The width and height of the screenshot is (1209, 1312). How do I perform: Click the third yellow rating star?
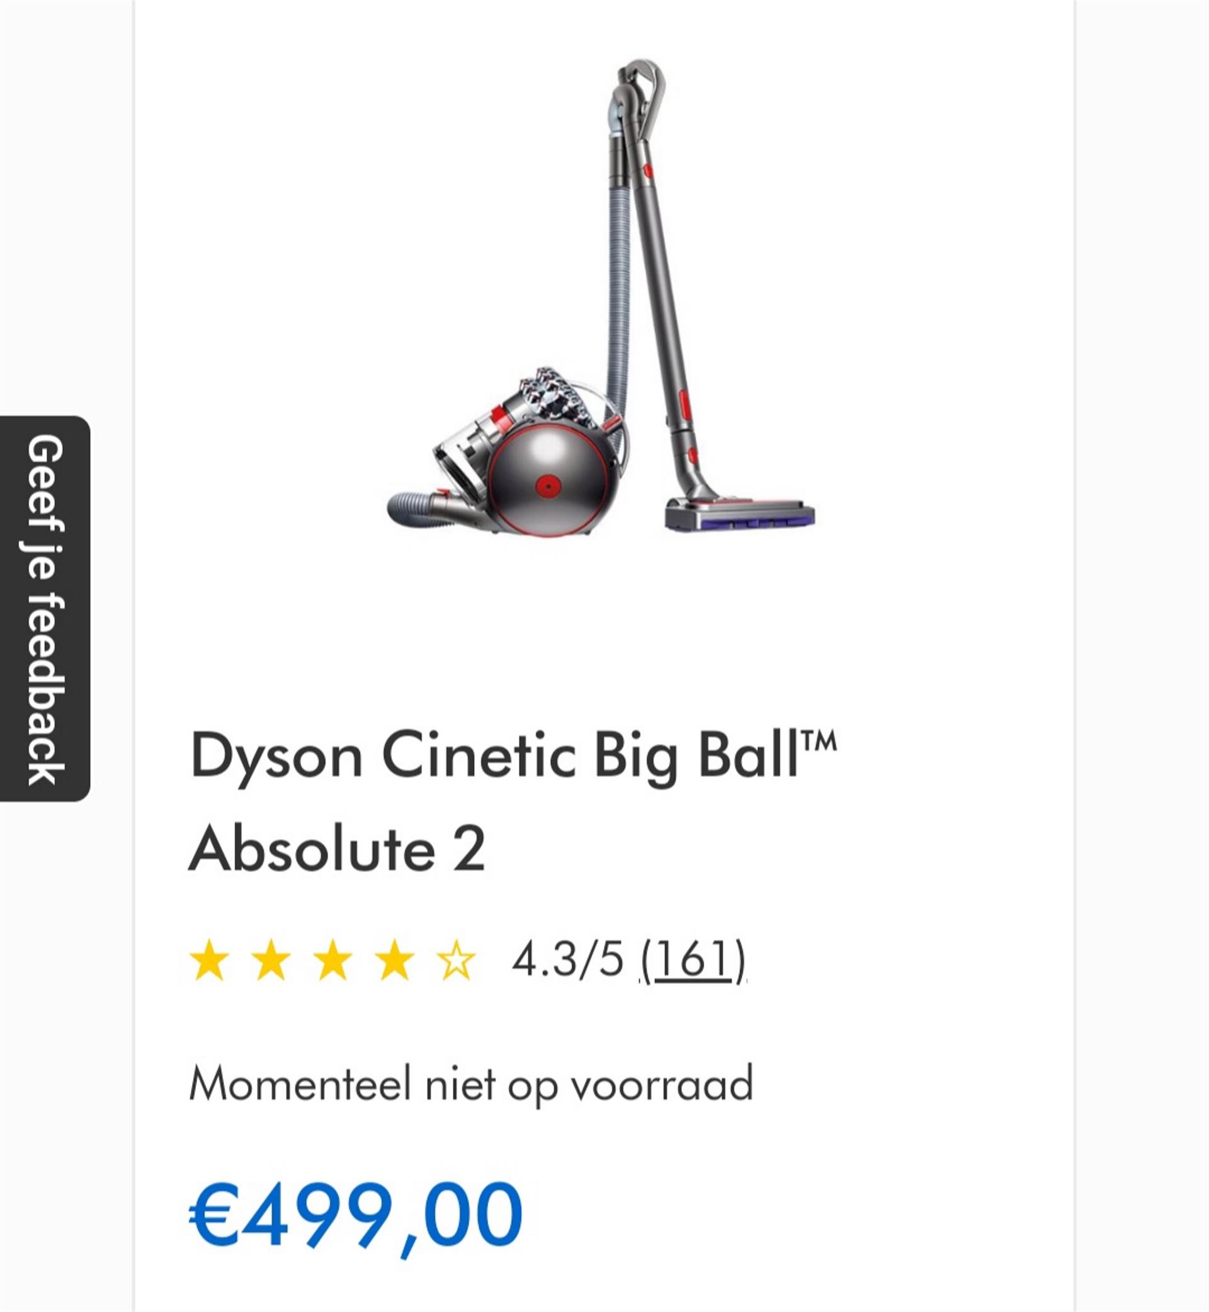pyautogui.click(x=332, y=960)
